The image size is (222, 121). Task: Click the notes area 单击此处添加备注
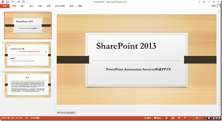tap(66, 113)
